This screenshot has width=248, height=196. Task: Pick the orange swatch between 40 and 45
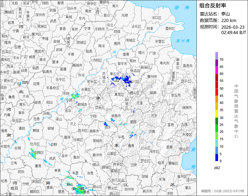(x=217, y=99)
